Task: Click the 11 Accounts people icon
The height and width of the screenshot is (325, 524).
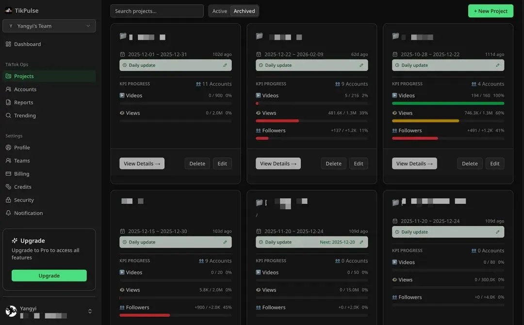Action: pos(198,84)
